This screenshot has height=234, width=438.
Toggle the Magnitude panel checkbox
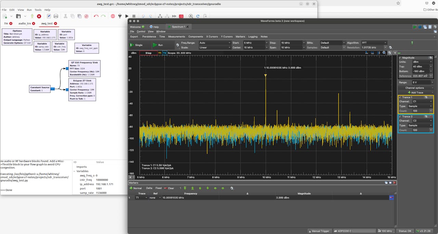[x=400, y=58]
